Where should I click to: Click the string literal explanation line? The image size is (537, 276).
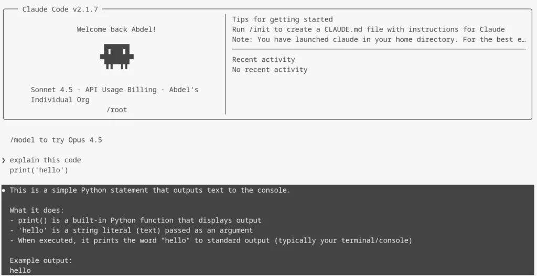(131, 230)
